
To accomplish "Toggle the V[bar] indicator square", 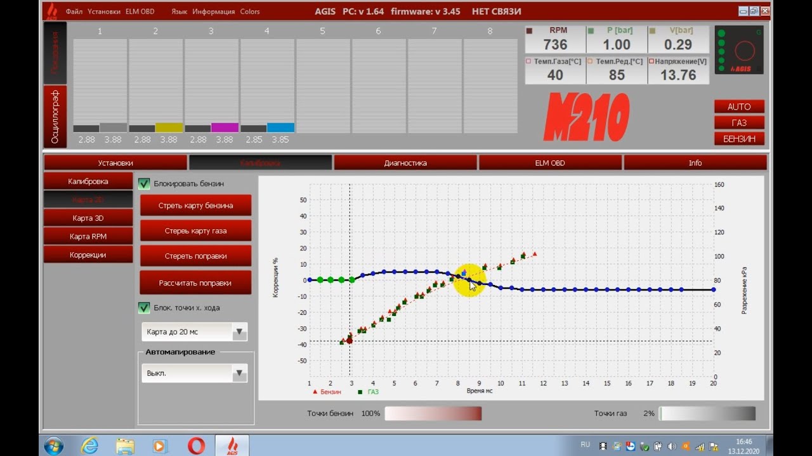I will (x=652, y=30).
